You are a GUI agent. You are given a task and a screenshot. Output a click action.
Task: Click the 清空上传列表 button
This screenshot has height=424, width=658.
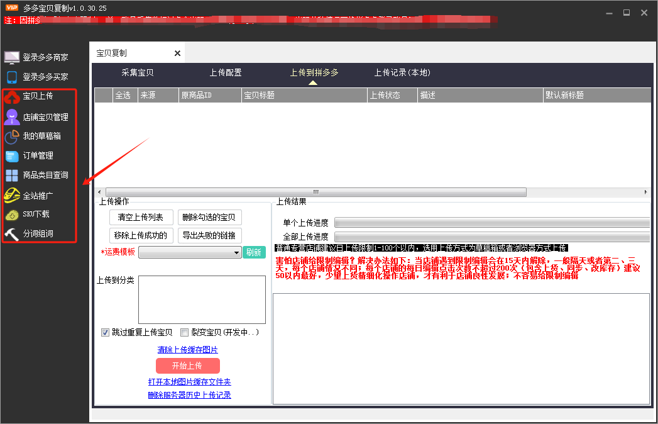click(141, 217)
